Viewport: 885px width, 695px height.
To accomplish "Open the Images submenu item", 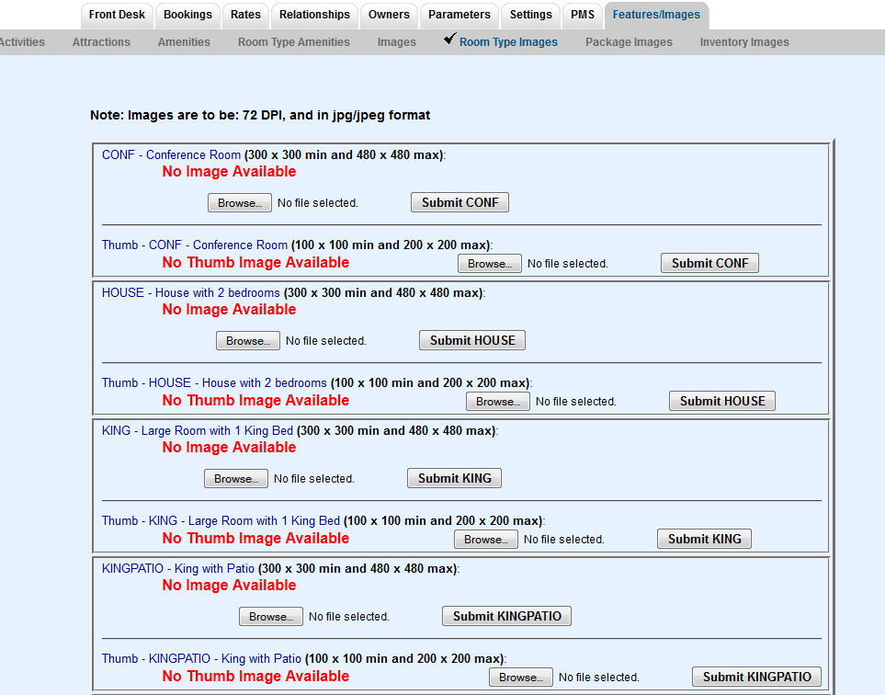I will click(x=397, y=42).
